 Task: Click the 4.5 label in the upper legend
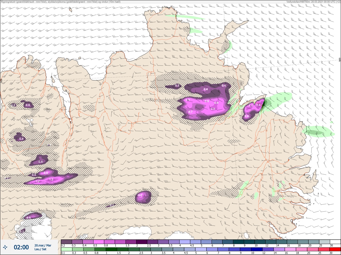coord(192,245)
